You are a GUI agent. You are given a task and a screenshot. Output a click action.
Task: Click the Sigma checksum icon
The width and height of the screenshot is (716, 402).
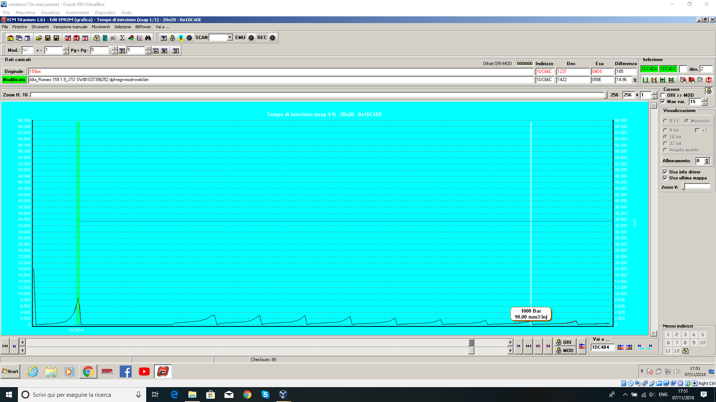(x=122, y=38)
